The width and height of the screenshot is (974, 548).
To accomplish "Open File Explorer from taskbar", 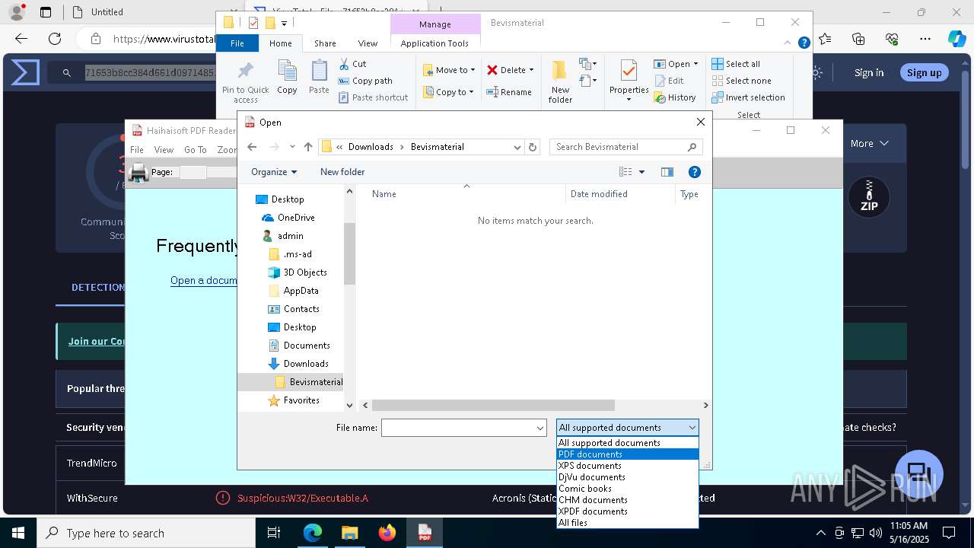I will (x=350, y=533).
